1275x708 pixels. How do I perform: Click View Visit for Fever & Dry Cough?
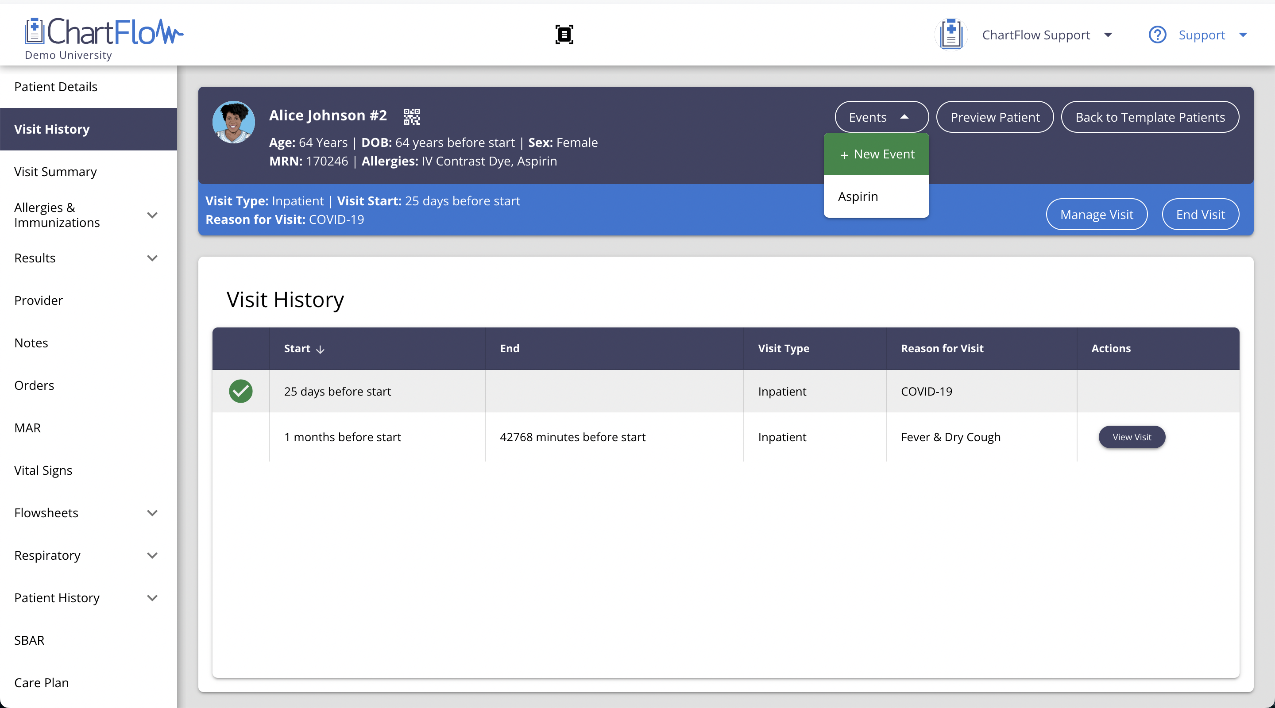click(1132, 437)
